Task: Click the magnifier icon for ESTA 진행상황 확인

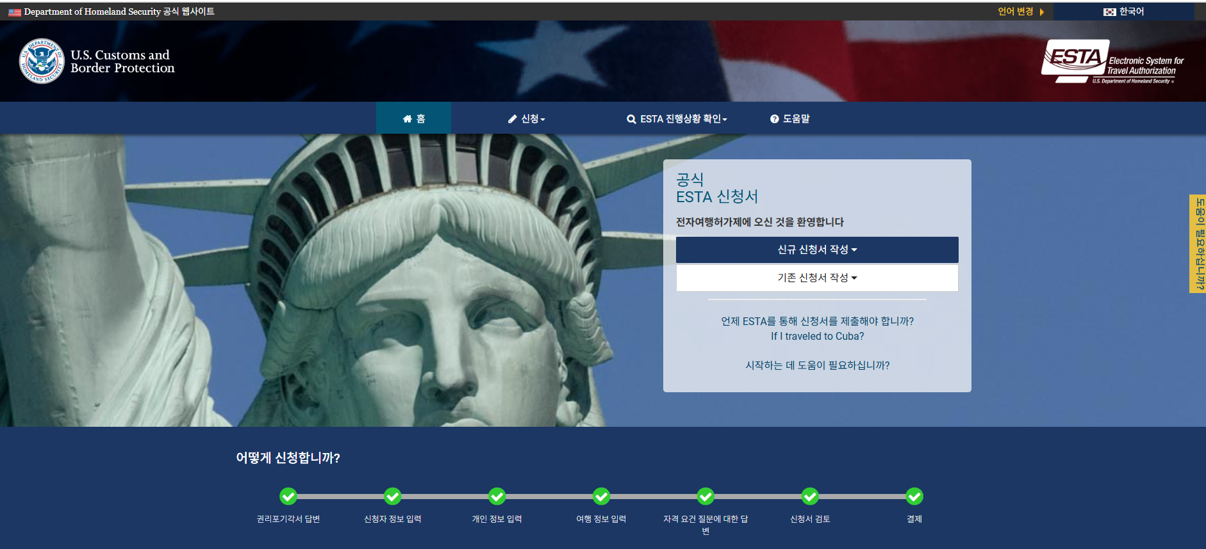Action: click(631, 119)
